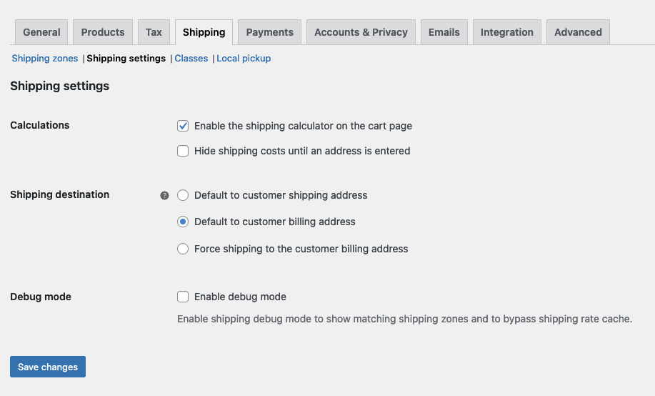Screen dimensions: 655x396
Task: Open the Shipping zones link
Action: 45,59
